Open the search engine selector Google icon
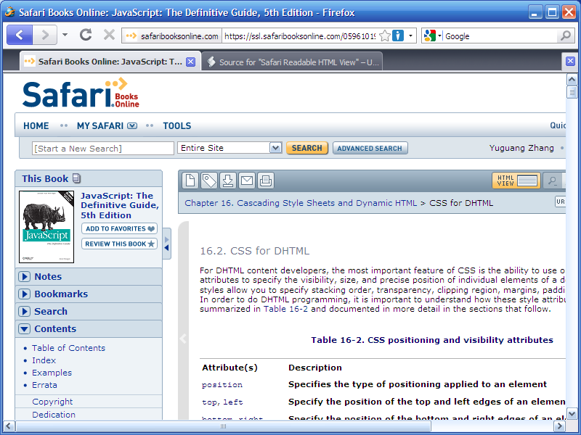 (430, 36)
